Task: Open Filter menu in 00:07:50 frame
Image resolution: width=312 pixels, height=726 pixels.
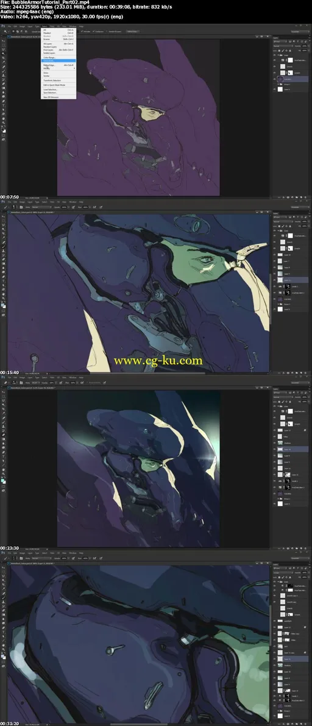Action: click(x=52, y=26)
